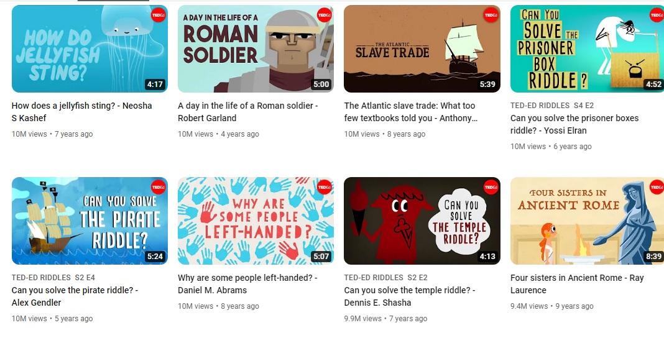
Task: Open Four Sisters in Ancient Rome thumbnail
Action: click(x=588, y=221)
